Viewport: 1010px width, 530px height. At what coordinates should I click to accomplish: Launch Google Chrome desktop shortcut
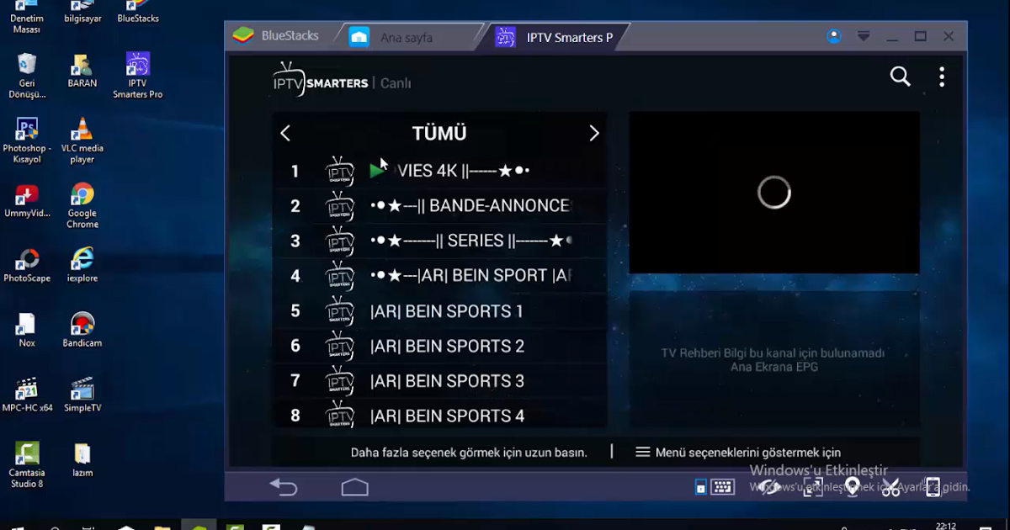82,206
